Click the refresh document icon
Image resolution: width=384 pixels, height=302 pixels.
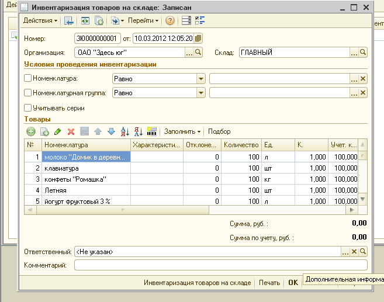[85, 20]
